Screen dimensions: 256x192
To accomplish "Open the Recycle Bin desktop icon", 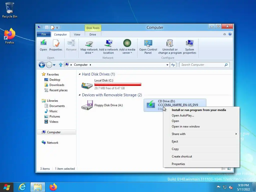I will pyautogui.click(x=9, y=10).
